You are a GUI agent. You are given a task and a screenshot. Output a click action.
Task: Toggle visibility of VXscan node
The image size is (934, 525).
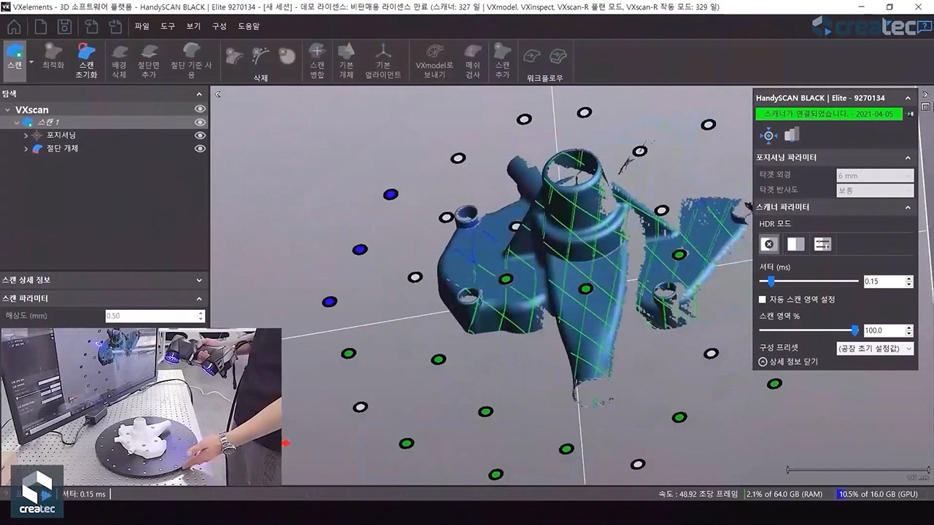tap(199, 109)
